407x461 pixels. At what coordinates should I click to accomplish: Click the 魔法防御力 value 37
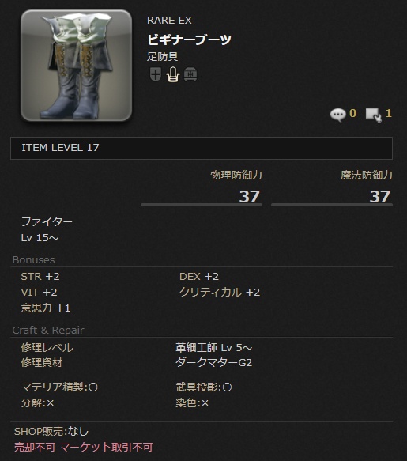[x=379, y=196]
